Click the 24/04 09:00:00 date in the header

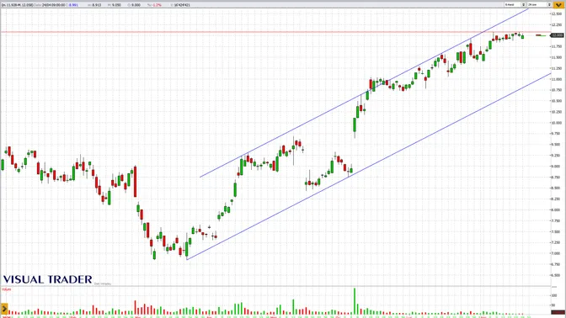coord(53,5)
